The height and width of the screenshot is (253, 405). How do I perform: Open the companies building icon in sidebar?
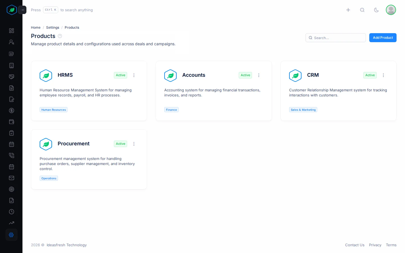(12, 65)
